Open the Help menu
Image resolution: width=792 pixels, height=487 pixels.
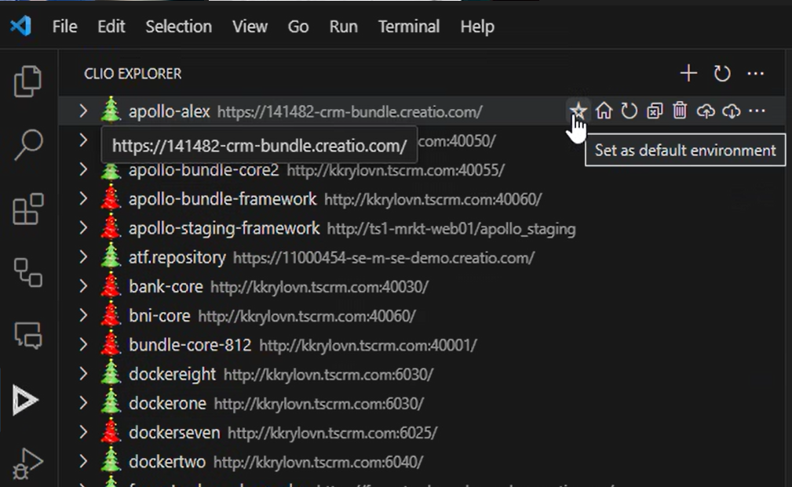[477, 26]
